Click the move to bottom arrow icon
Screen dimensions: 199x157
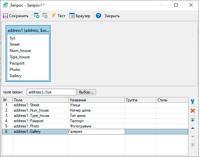(x=193, y=145)
